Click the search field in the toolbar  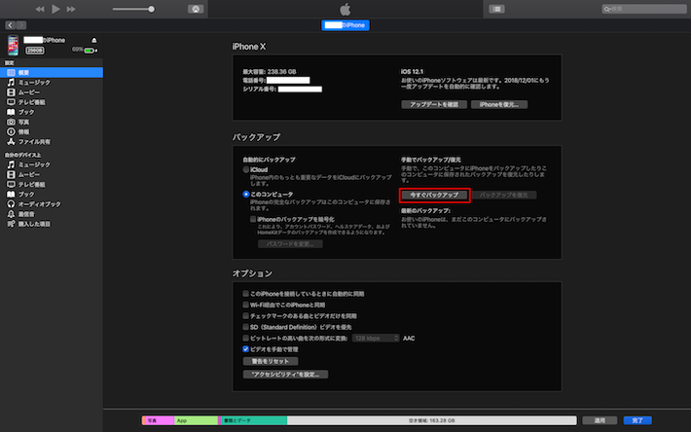pyautogui.click(x=644, y=9)
